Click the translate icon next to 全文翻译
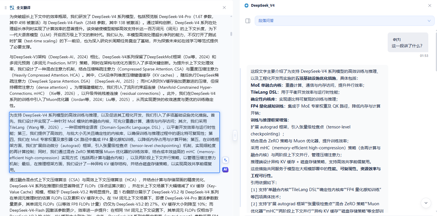The width and height of the screenshot is (437, 216). click(x=12, y=8)
